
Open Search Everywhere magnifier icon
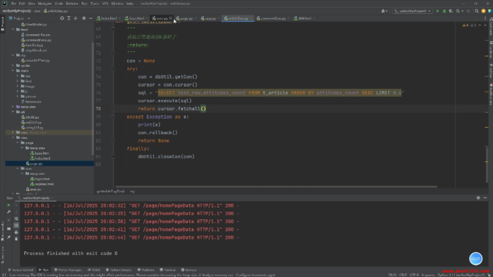pos(477,11)
